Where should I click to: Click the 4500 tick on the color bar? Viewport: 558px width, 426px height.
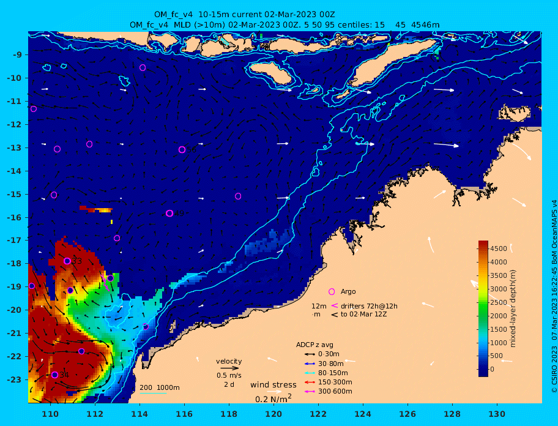499,248
